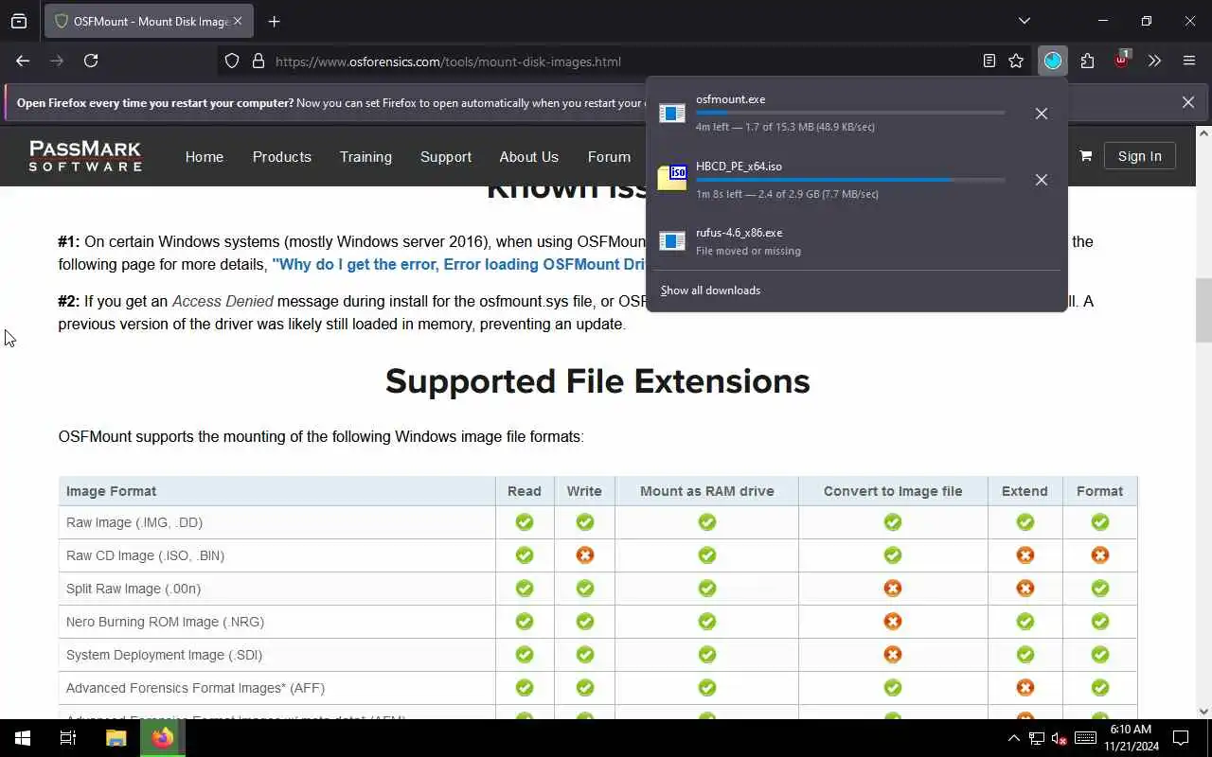Image resolution: width=1212 pixels, height=757 pixels.
Task: Click the page vertical scrollbar thumb
Action: (1203, 309)
